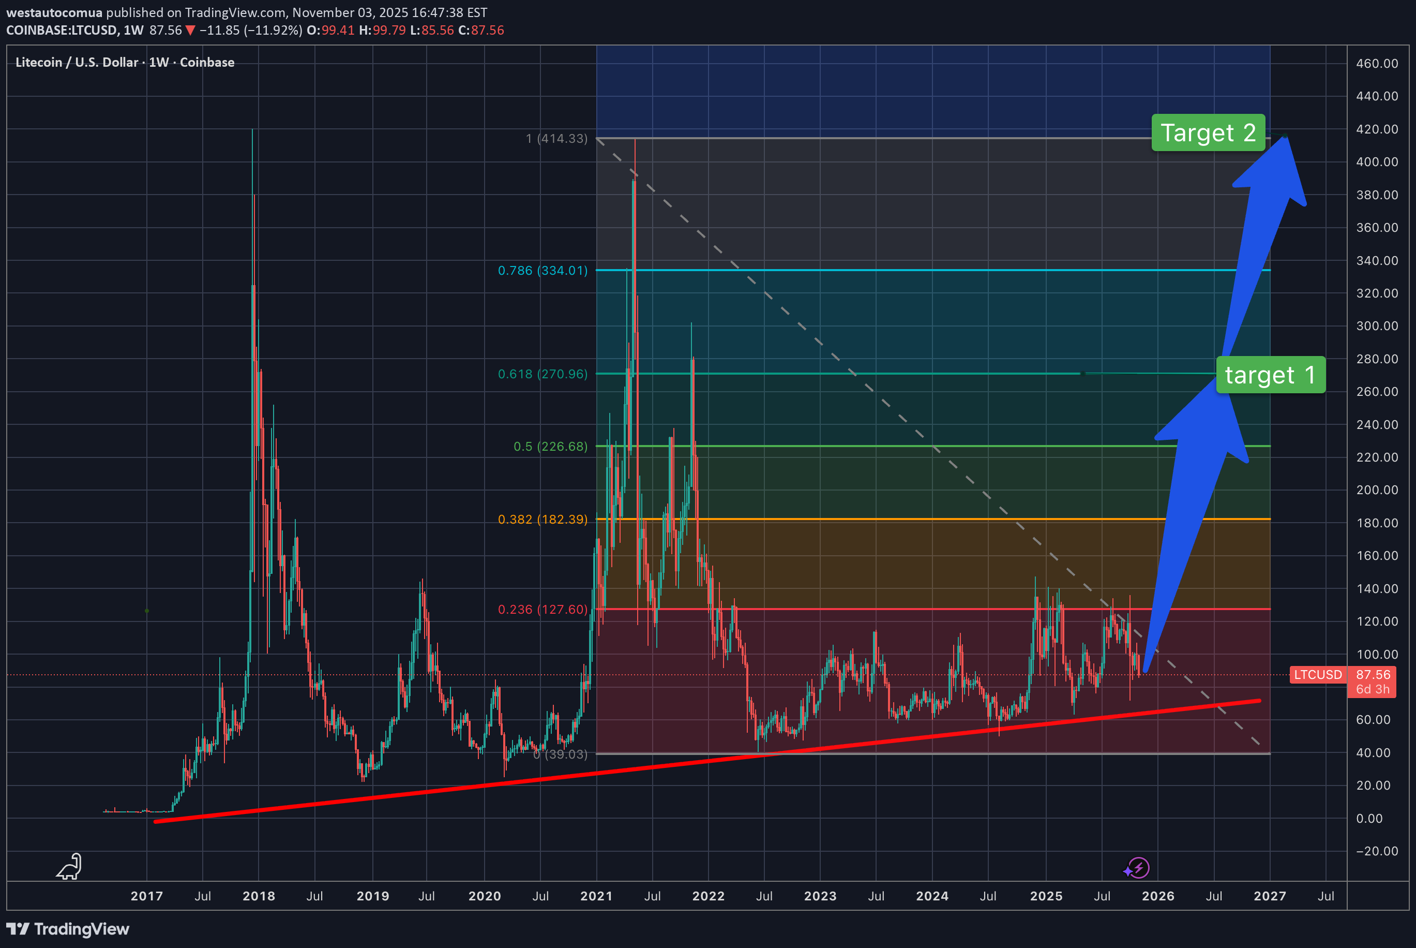
Task: Select the 0.618 (270.96) Fibonacci level label
Action: point(542,374)
